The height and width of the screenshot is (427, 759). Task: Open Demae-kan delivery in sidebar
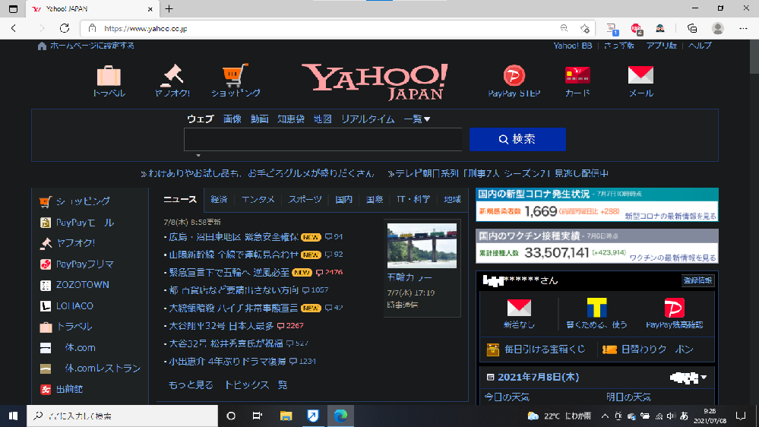(62, 389)
